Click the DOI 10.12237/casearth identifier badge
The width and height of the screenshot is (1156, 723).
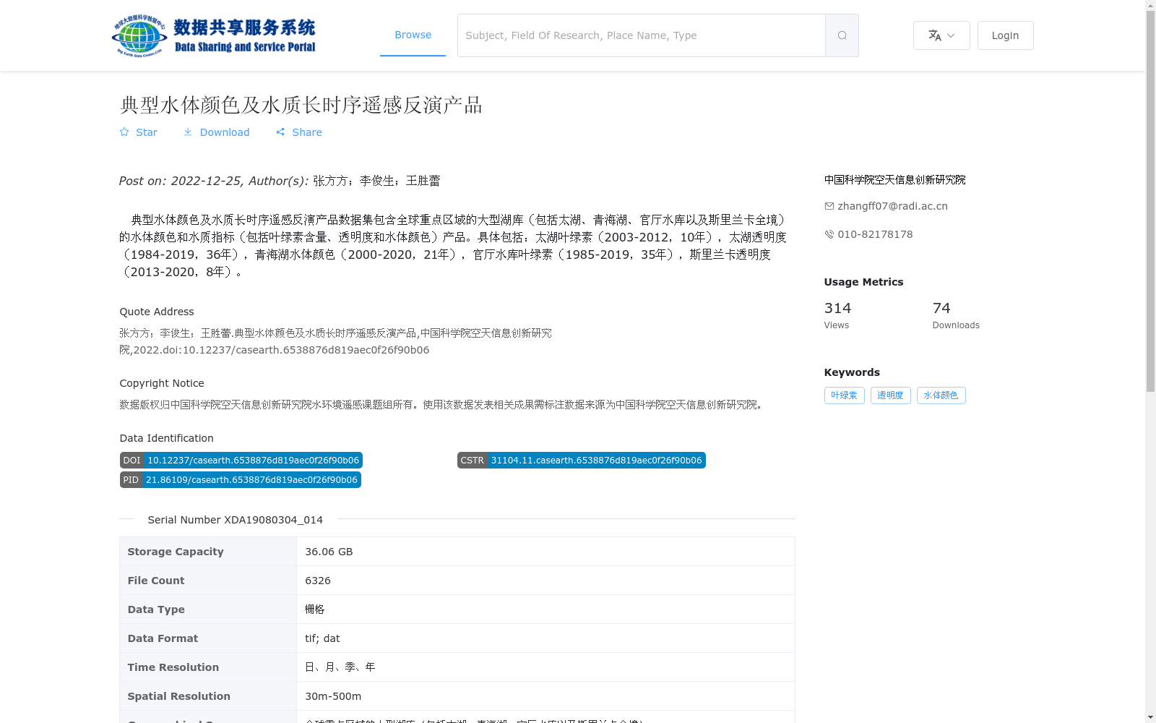241,461
